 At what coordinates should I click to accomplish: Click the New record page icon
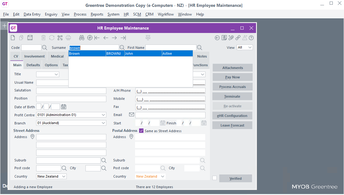pyautogui.click(x=13, y=38)
